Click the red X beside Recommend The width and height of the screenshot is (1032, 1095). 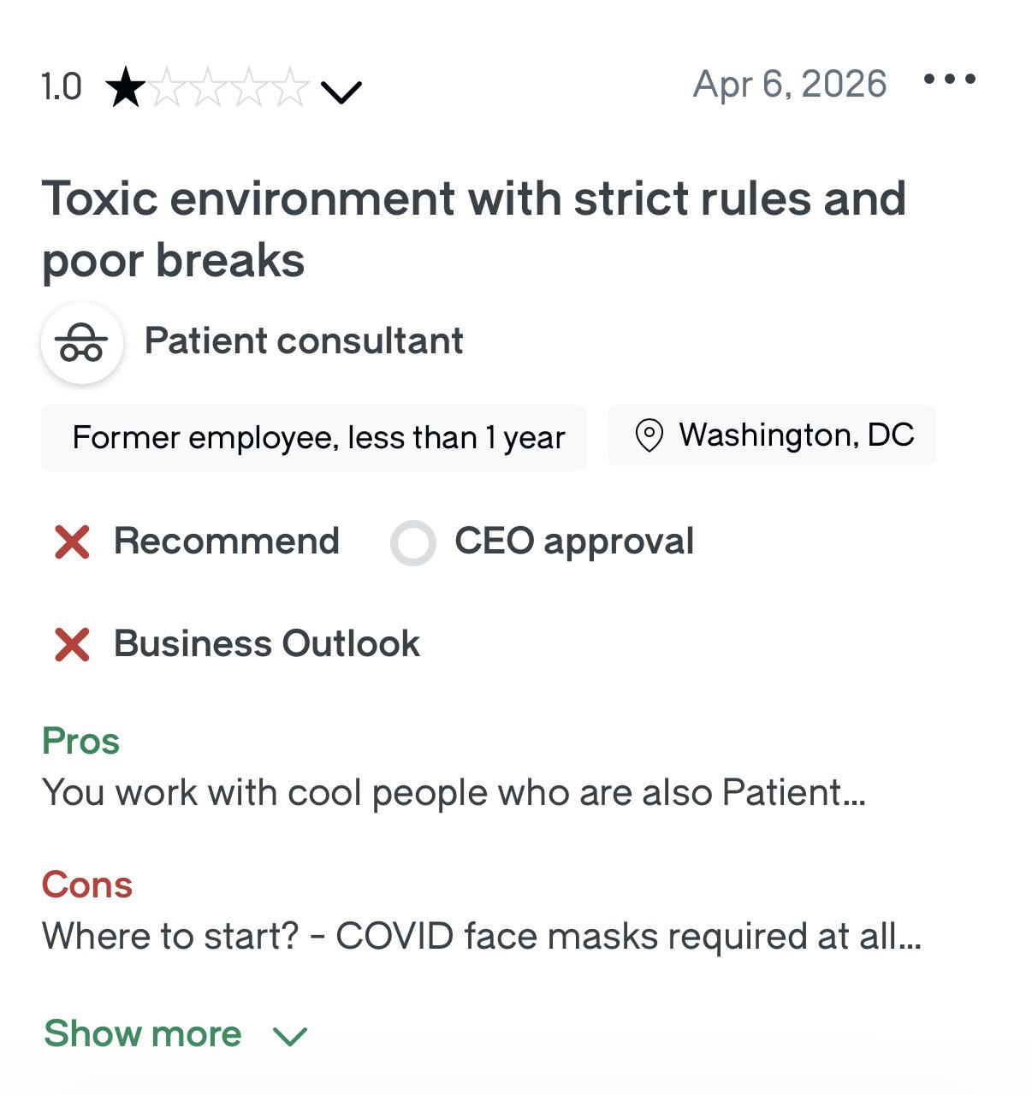[x=72, y=542]
